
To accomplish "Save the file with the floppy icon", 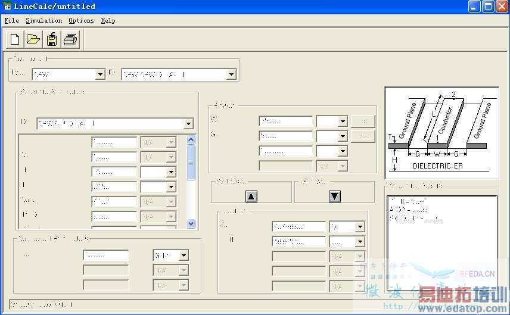I will pos(52,40).
